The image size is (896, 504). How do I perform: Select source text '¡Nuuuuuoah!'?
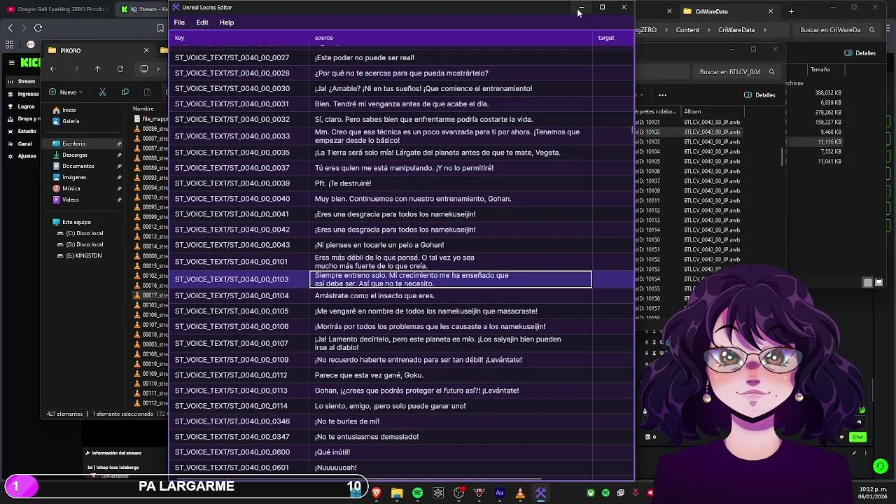[x=336, y=468]
